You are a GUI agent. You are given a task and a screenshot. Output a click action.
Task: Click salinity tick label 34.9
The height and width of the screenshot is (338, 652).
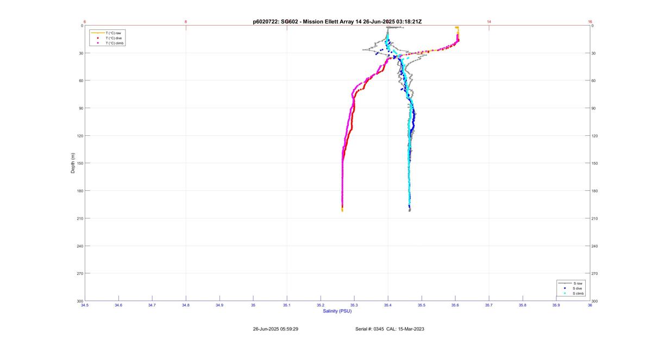pyautogui.click(x=220, y=305)
